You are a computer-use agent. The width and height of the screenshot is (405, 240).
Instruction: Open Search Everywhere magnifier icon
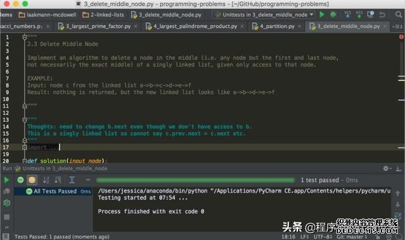399,15
